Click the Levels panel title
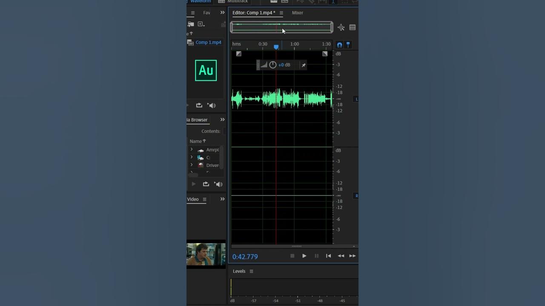The image size is (545, 306). (x=239, y=271)
